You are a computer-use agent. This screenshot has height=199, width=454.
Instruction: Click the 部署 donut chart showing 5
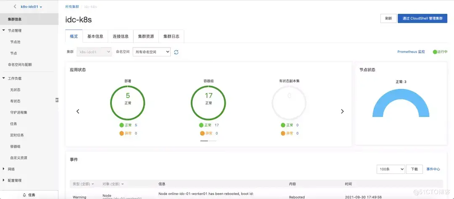[x=128, y=103]
